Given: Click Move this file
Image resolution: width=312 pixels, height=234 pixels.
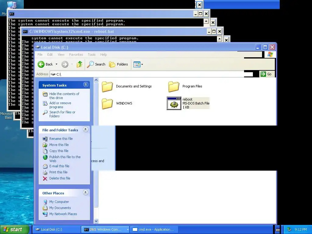Looking at the screenshot, I should point(59,145).
